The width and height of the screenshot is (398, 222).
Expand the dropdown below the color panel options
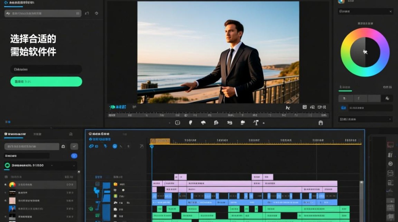365,119
